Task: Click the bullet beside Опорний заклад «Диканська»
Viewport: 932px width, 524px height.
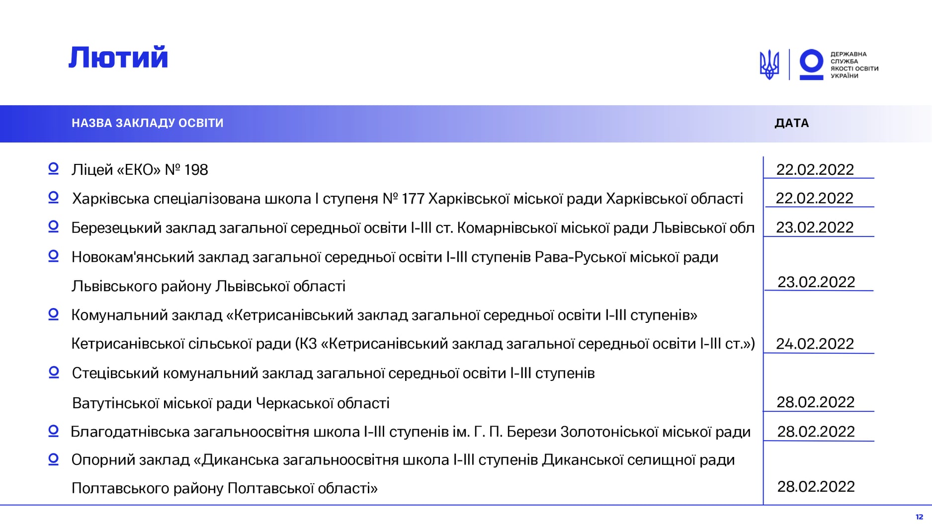Action: click(53, 459)
